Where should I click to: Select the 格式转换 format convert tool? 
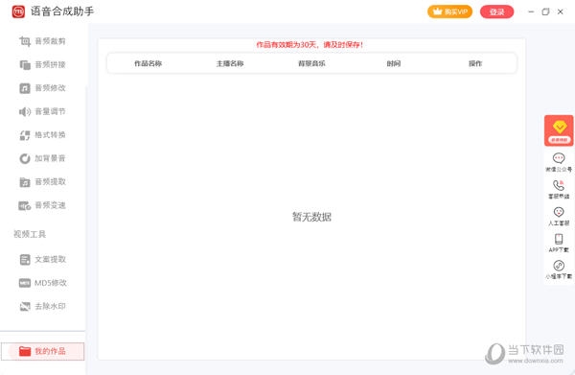[x=42, y=135]
